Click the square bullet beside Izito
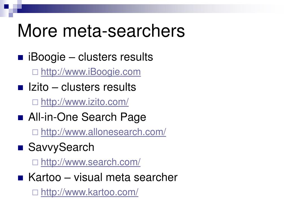The image size is (289, 217). click(x=20, y=88)
